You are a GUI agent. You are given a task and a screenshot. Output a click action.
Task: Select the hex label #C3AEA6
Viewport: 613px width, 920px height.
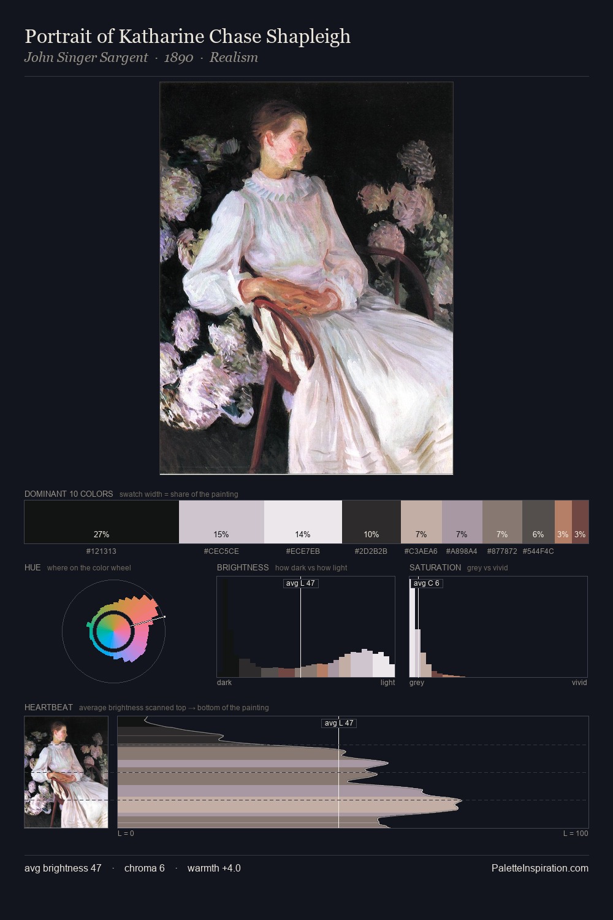click(421, 551)
